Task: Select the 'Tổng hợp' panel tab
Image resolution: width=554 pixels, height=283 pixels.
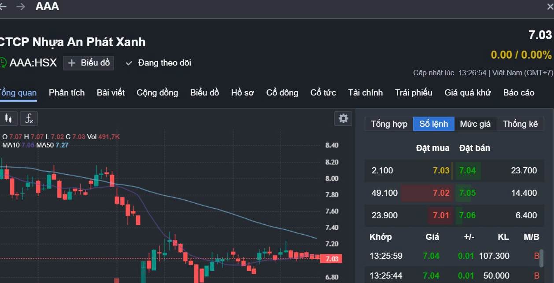Action: point(389,124)
